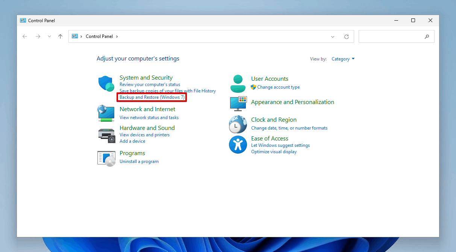Minimize the Control Panel window
This screenshot has height=252, width=456.
tap(396, 20)
